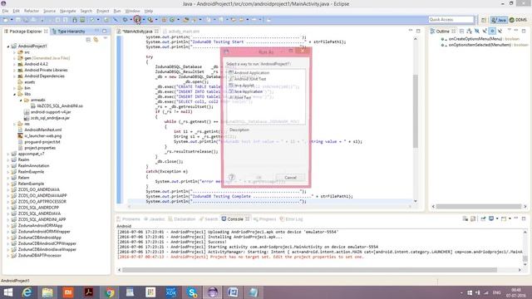Toggle Hide Fields in Outline view
532x299 pixels.
pos(477,32)
